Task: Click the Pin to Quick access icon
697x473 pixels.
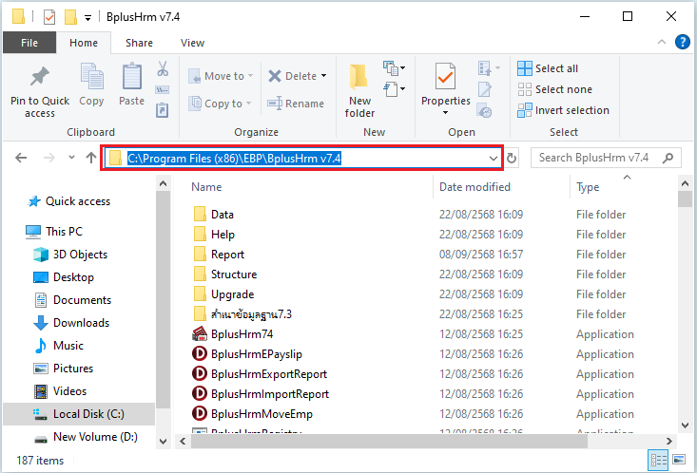Action: (x=39, y=78)
